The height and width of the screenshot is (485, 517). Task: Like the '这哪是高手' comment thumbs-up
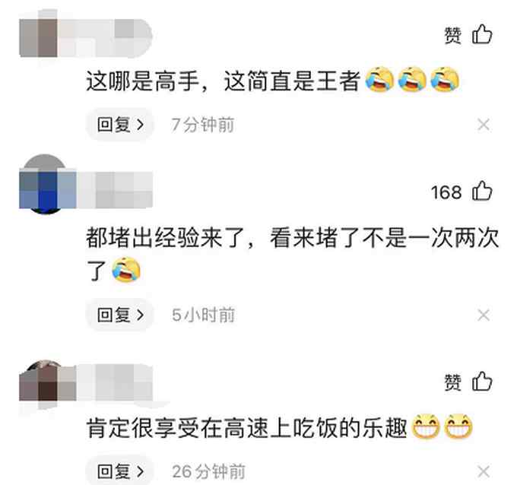pos(482,34)
